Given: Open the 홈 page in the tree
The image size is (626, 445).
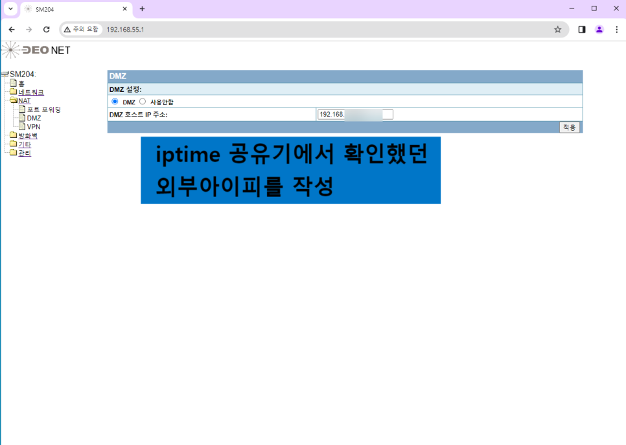Looking at the screenshot, I should pos(21,84).
